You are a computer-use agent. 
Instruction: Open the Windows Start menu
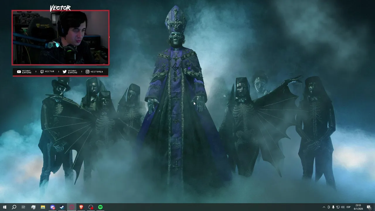pyautogui.click(x=4, y=207)
